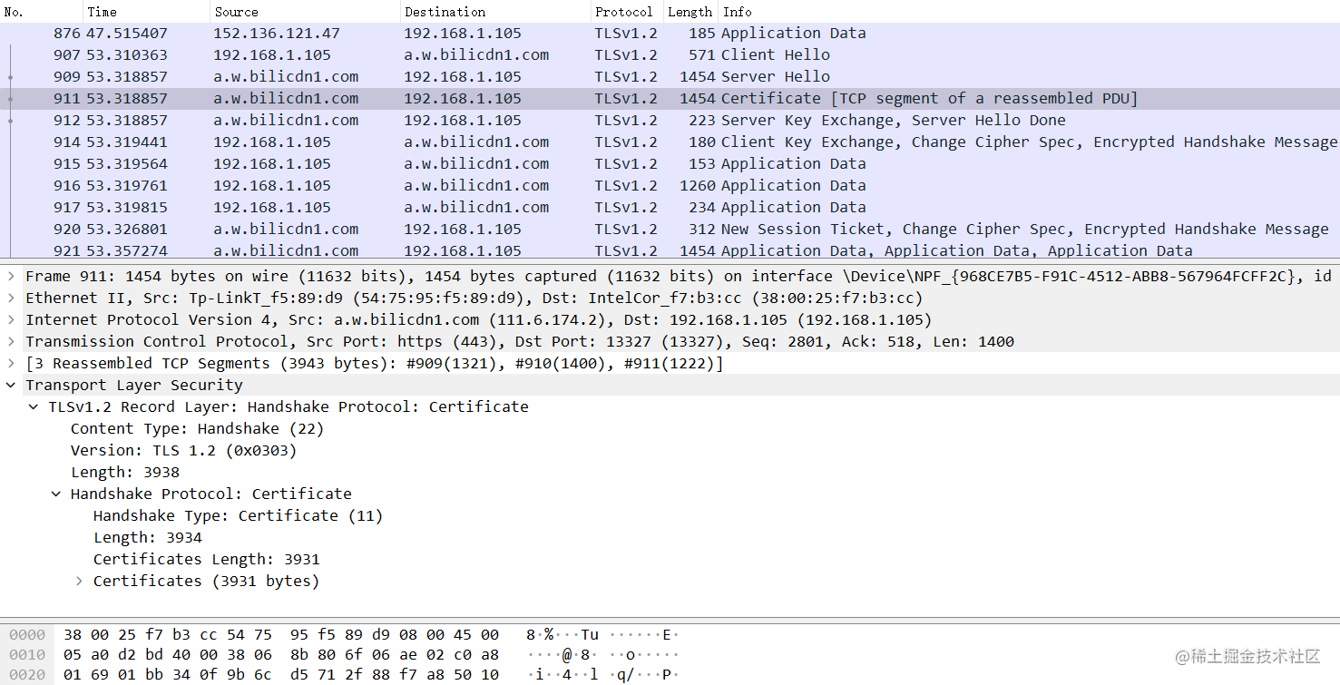This screenshot has width=1340, height=685.
Task: Select packet 916 with length 1260
Action: (x=670, y=185)
